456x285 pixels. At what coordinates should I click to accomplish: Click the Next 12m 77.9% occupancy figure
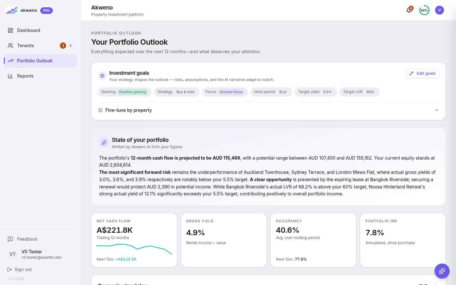tap(301, 259)
